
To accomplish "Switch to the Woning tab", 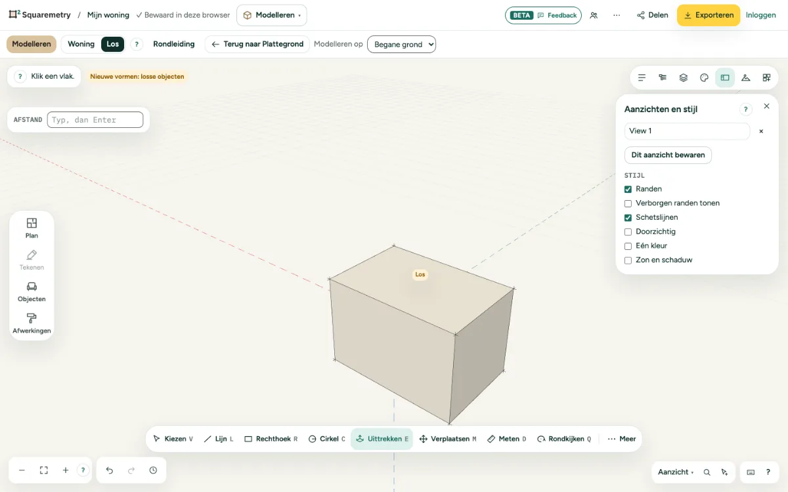I will coord(81,44).
